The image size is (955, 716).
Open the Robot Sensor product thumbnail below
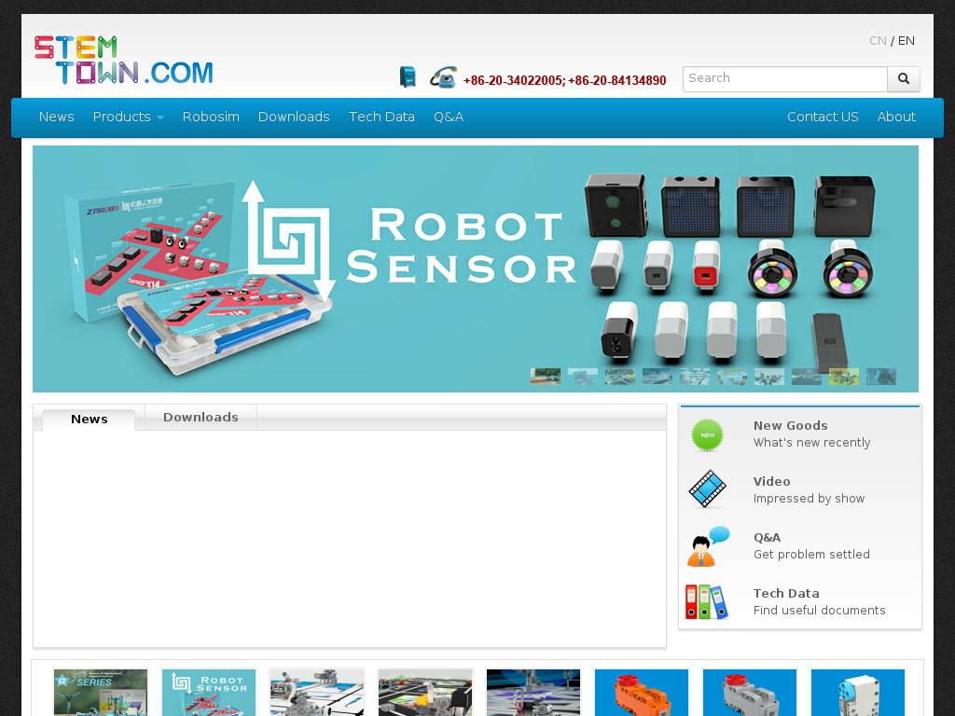click(209, 693)
